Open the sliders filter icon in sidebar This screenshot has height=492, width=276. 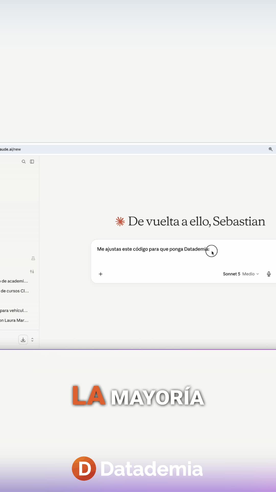[x=32, y=271]
